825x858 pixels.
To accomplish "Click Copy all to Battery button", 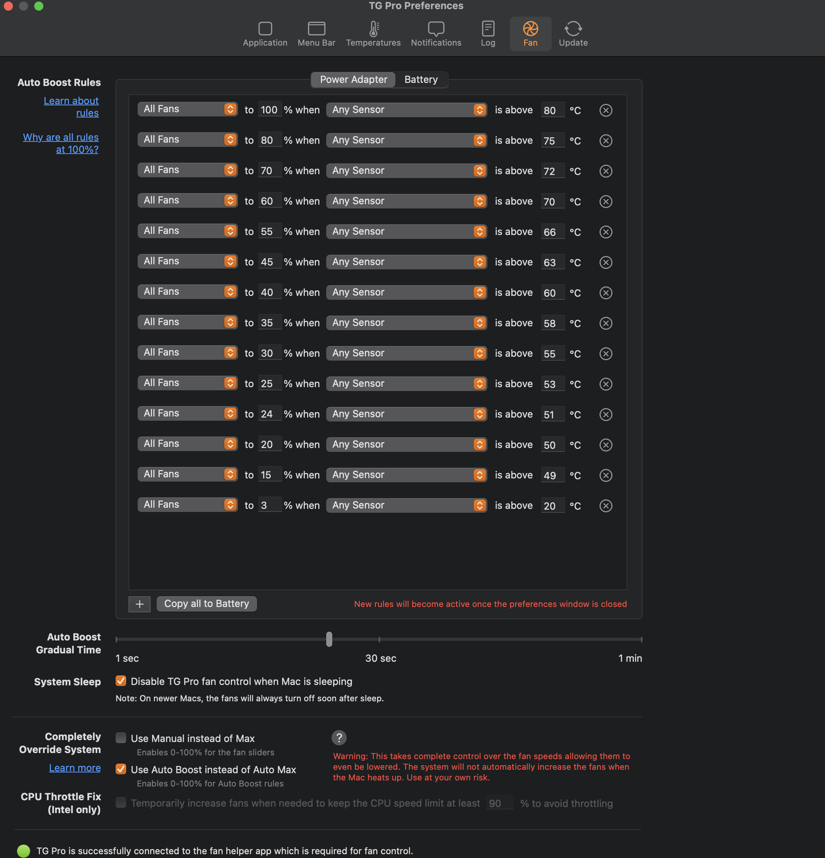I will click(206, 604).
